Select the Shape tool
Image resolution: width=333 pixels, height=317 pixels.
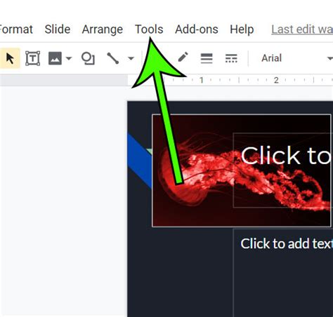pyautogui.click(x=88, y=58)
